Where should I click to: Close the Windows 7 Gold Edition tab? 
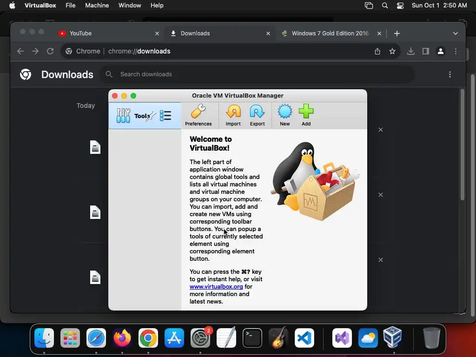coord(379,33)
